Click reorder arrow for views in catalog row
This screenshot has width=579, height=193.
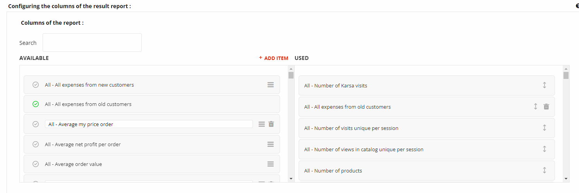545,149
